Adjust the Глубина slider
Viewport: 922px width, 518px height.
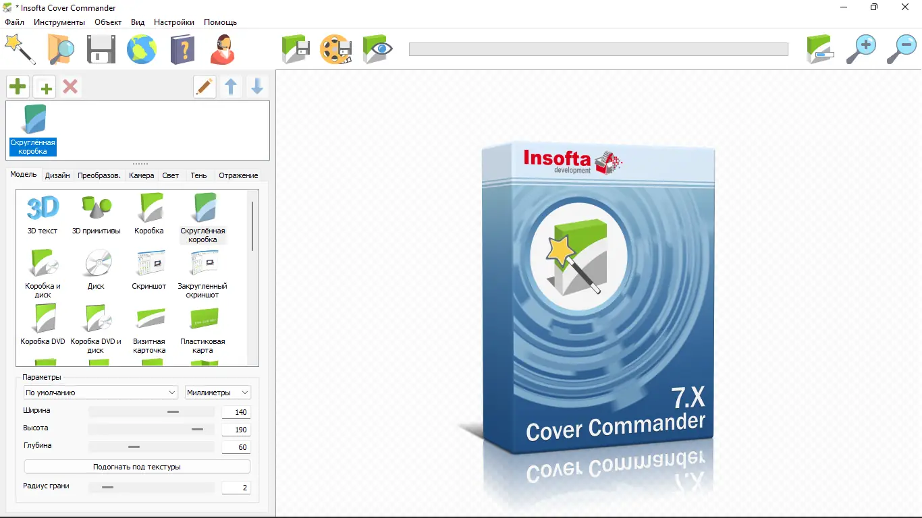151,447
